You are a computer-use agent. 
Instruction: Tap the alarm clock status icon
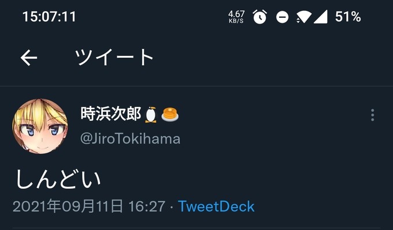[x=259, y=17]
